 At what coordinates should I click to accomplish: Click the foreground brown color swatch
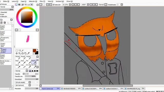34,51
